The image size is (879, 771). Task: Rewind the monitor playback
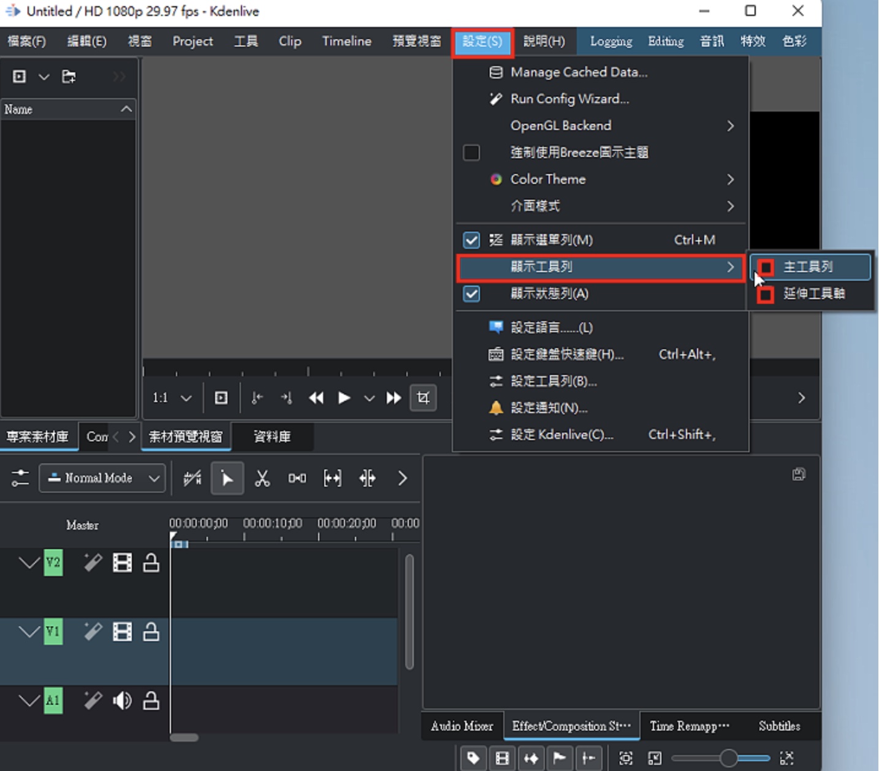pos(316,398)
